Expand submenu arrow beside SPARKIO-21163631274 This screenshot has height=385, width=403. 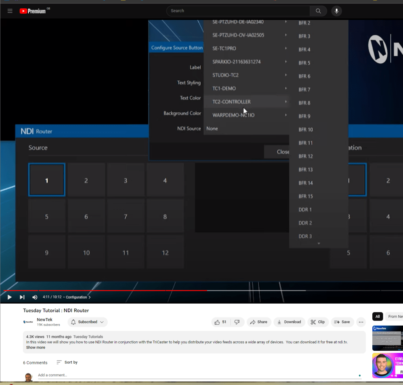286,62
